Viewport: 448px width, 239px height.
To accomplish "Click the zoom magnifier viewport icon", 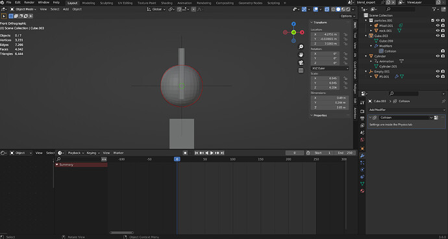I will [x=301, y=47].
